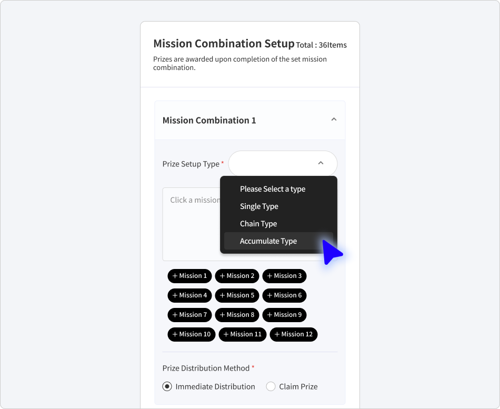Select the Mission 6 chip
The width and height of the screenshot is (500, 409).
tap(284, 295)
